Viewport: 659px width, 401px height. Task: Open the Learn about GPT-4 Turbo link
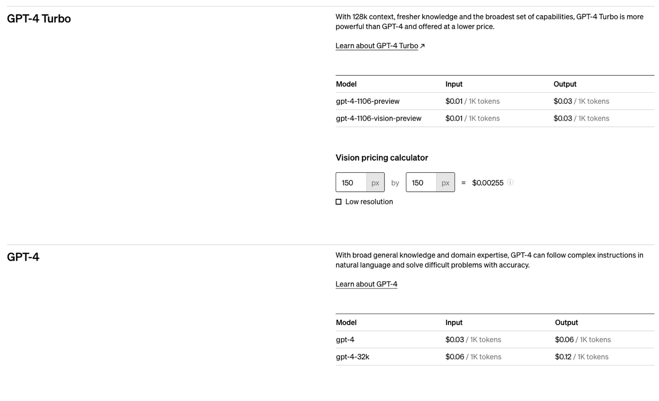click(x=377, y=46)
